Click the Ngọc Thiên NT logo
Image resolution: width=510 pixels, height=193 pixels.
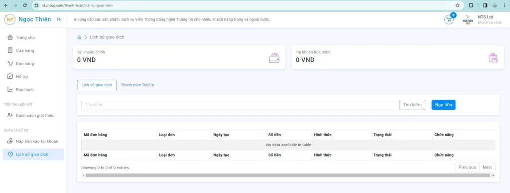pos(10,19)
